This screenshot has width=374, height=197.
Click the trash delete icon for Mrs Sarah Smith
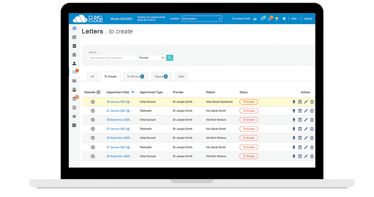[312, 111]
